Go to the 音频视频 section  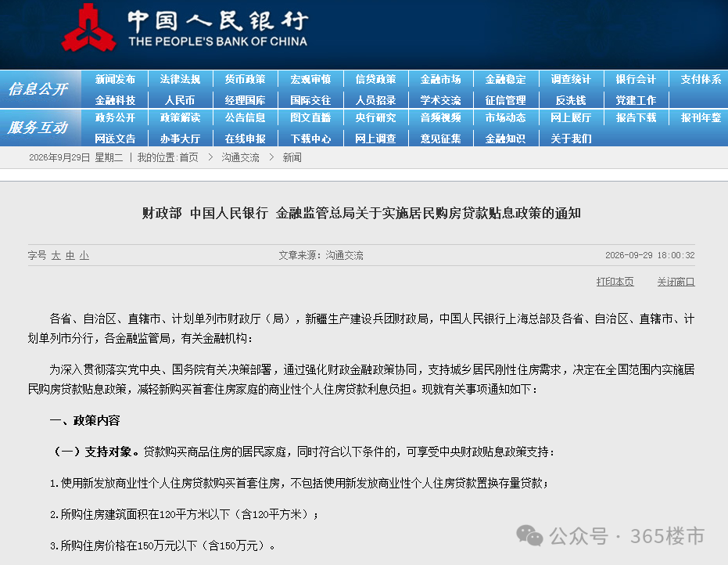440,118
